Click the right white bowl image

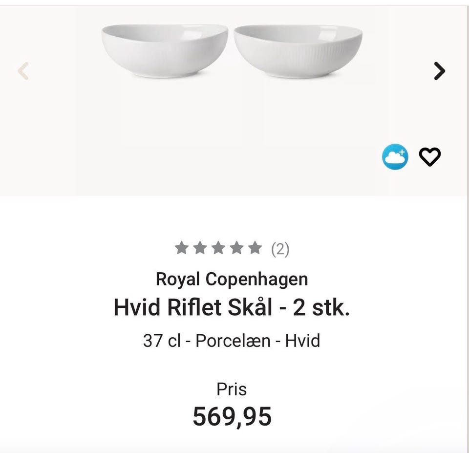tap(298, 50)
